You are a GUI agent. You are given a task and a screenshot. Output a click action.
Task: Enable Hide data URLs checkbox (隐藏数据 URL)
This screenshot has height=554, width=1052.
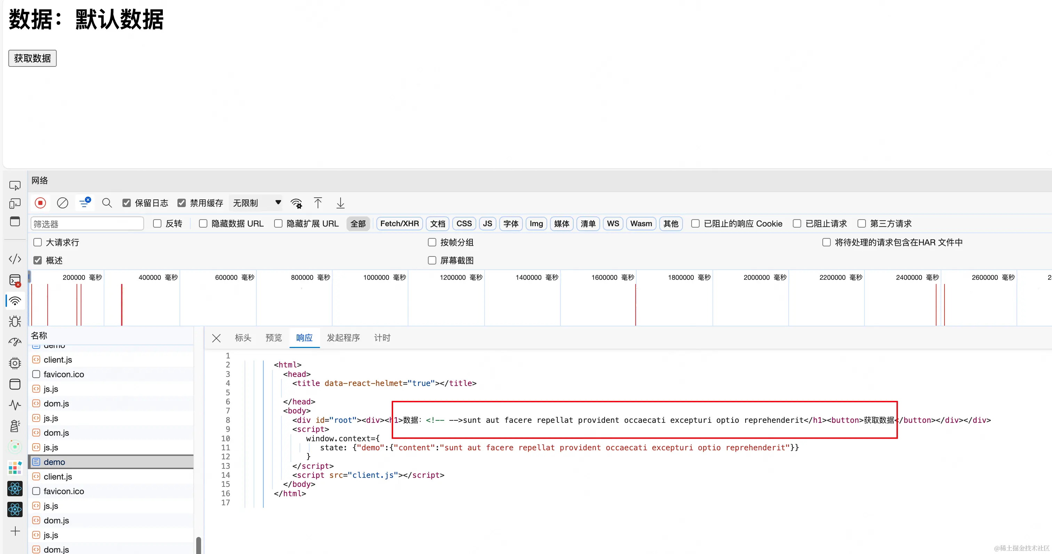tap(203, 224)
